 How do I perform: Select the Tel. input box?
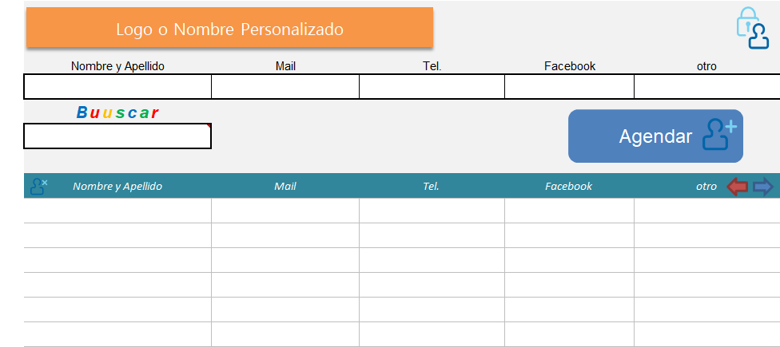(432, 86)
